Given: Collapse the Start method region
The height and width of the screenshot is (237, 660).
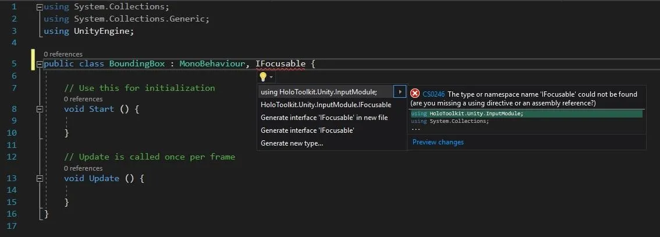Looking at the screenshot, I should [40, 109].
